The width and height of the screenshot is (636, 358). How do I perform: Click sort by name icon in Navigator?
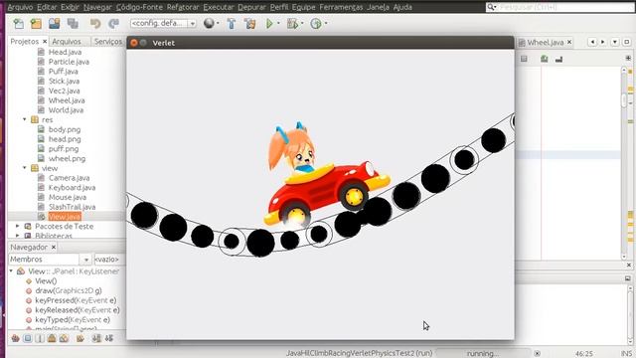click(x=96, y=338)
